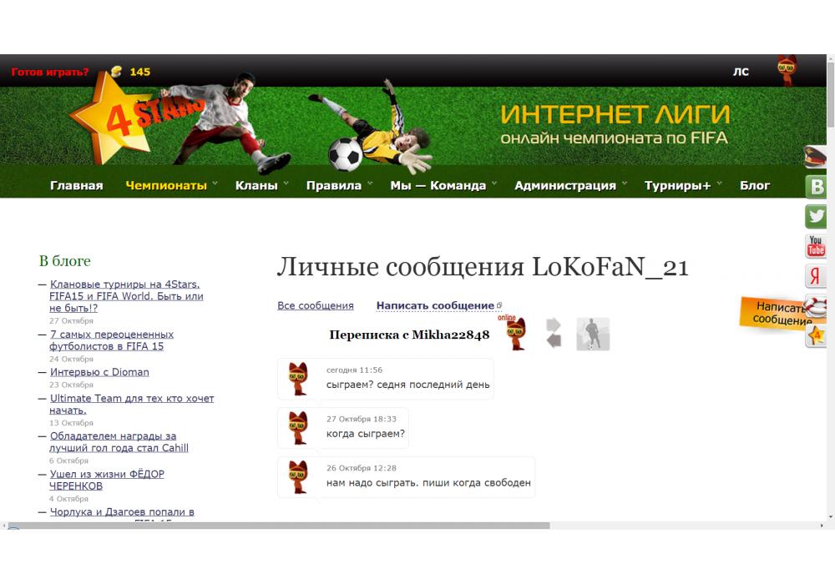This screenshot has height=584, width=835.
Task: Open the Все сообщения link
Action: [x=315, y=305]
